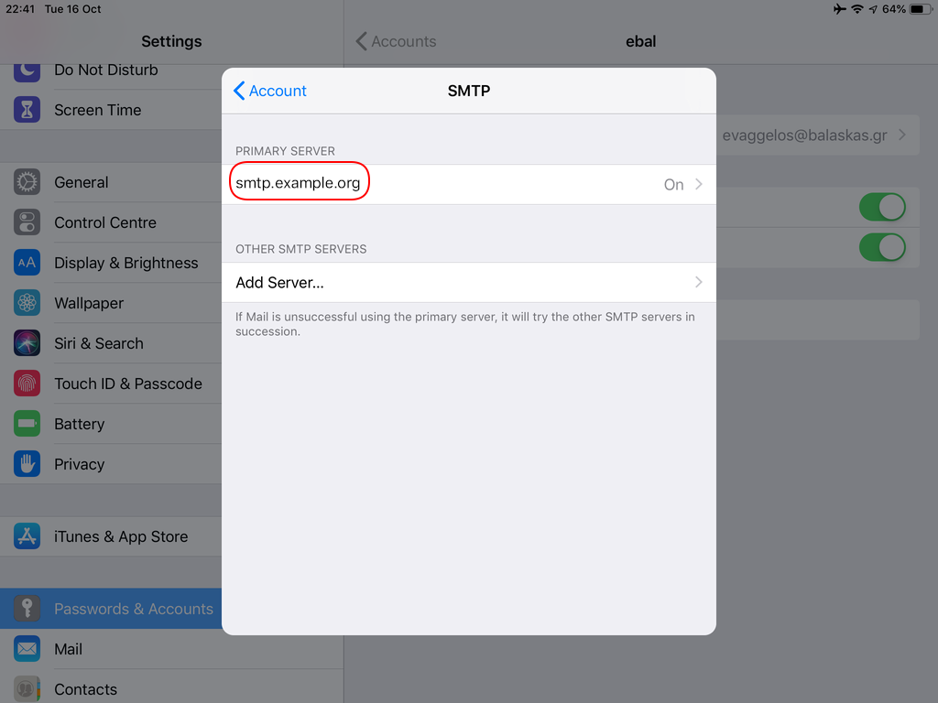Turn off the lower green switch

[881, 248]
